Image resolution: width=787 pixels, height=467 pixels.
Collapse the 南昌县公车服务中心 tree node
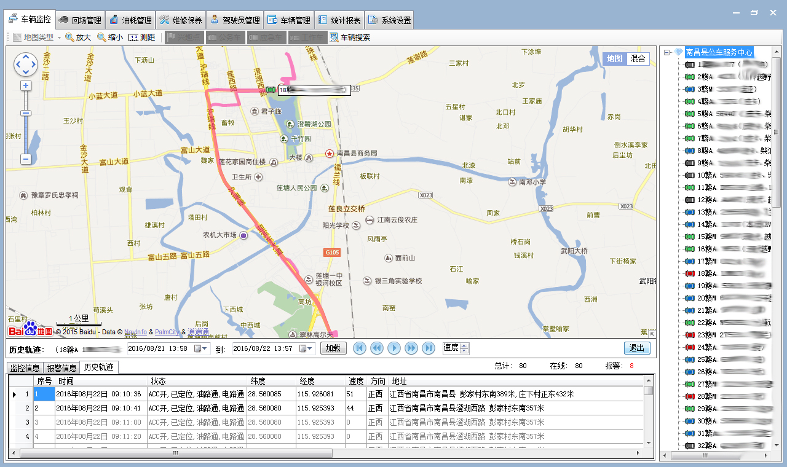coord(667,53)
